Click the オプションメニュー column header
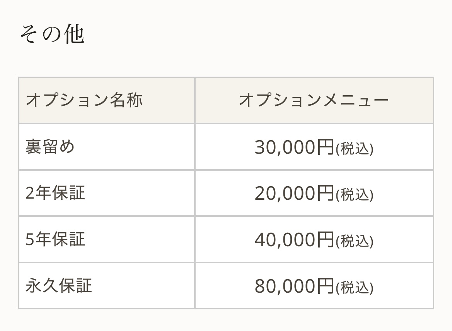452x331 pixels. (314, 100)
